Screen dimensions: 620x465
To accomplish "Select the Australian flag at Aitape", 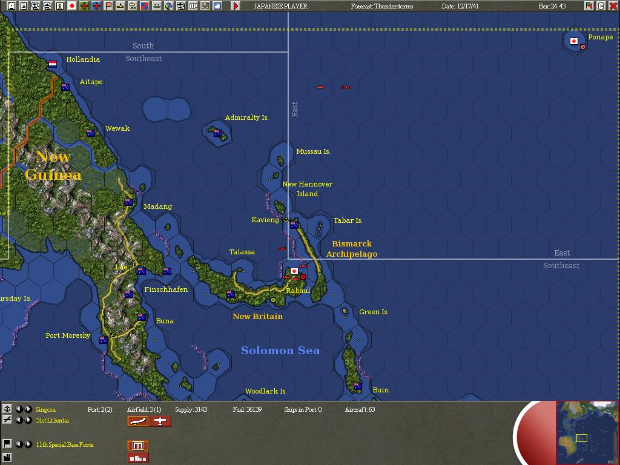I will pyautogui.click(x=65, y=87).
